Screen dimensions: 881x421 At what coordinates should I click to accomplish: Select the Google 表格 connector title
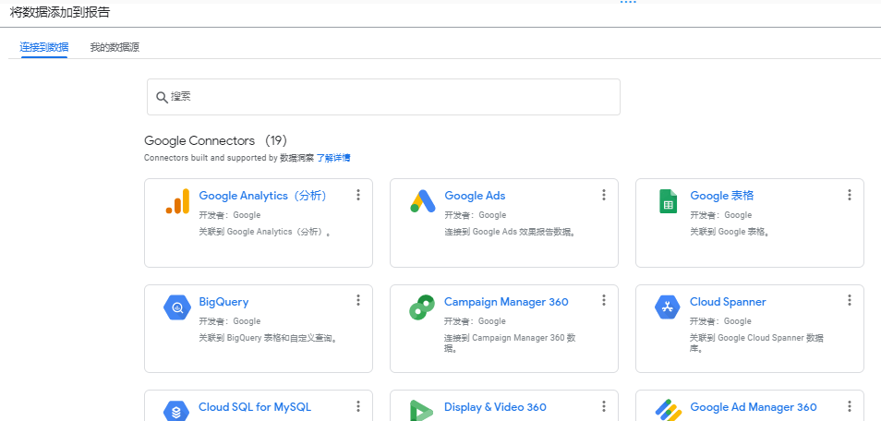point(722,196)
